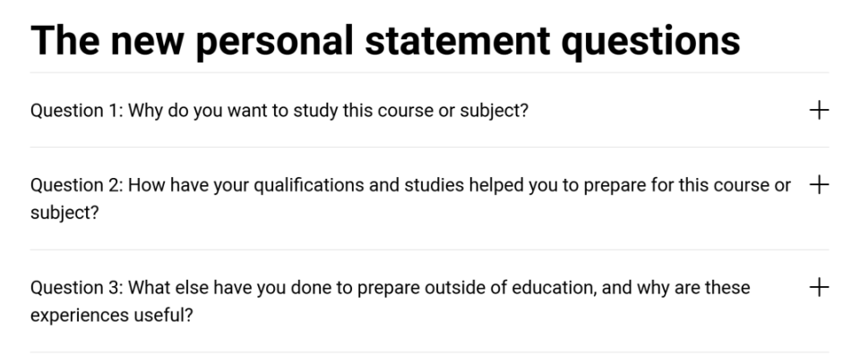Click 'experiences useful?' on Question 3's second line
The width and height of the screenshot is (860, 364).
tap(111, 317)
